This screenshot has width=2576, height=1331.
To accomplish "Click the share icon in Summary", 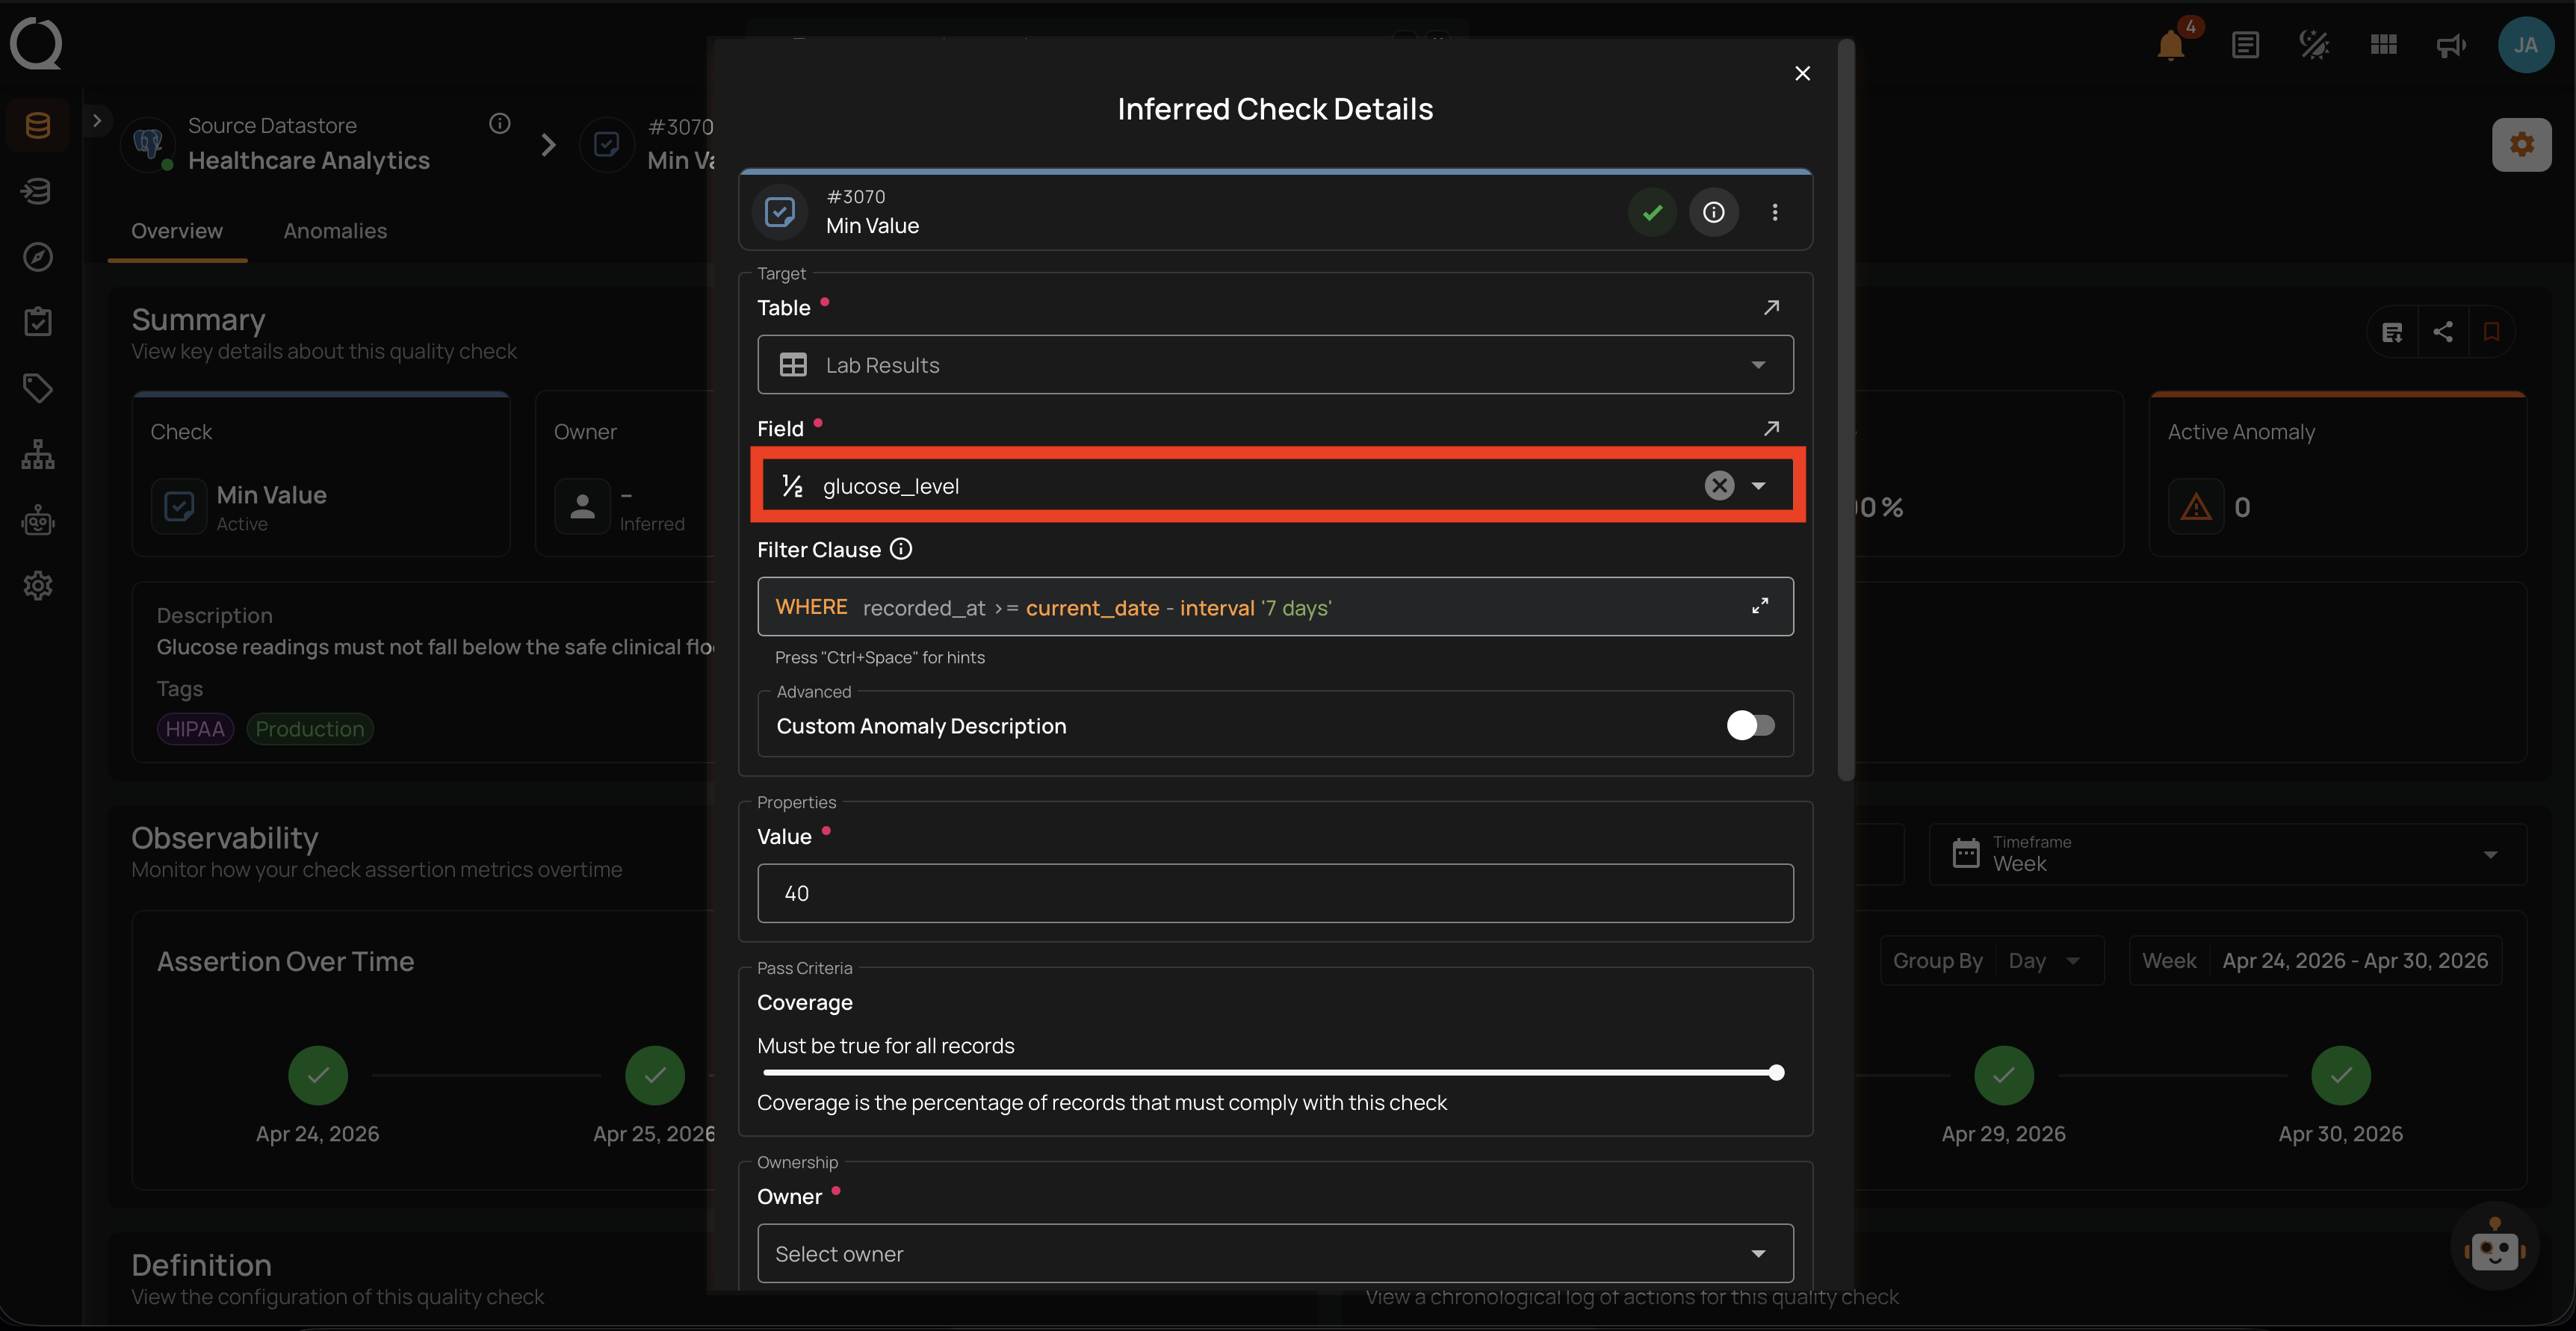I will pyautogui.click(x=2443, y=332).
